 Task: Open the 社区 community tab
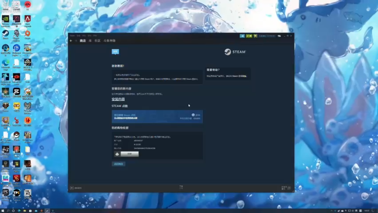[x=97, y=41]
